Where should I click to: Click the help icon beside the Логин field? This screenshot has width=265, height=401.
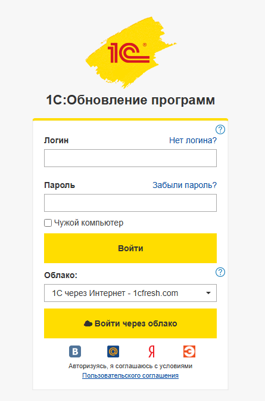coord(220,129)
